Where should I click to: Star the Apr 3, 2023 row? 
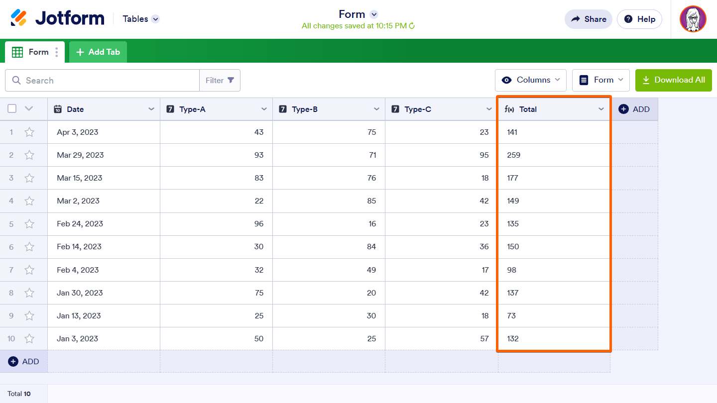[29, 132]
